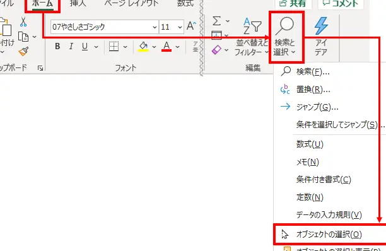Viewport: 386px width, 251px height.
Task: Select 数式(U) in the dropdown
Action: (x=329, y=144)
